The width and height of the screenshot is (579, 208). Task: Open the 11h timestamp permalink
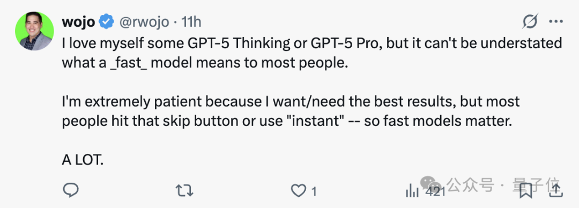click(x=191, y=23)
